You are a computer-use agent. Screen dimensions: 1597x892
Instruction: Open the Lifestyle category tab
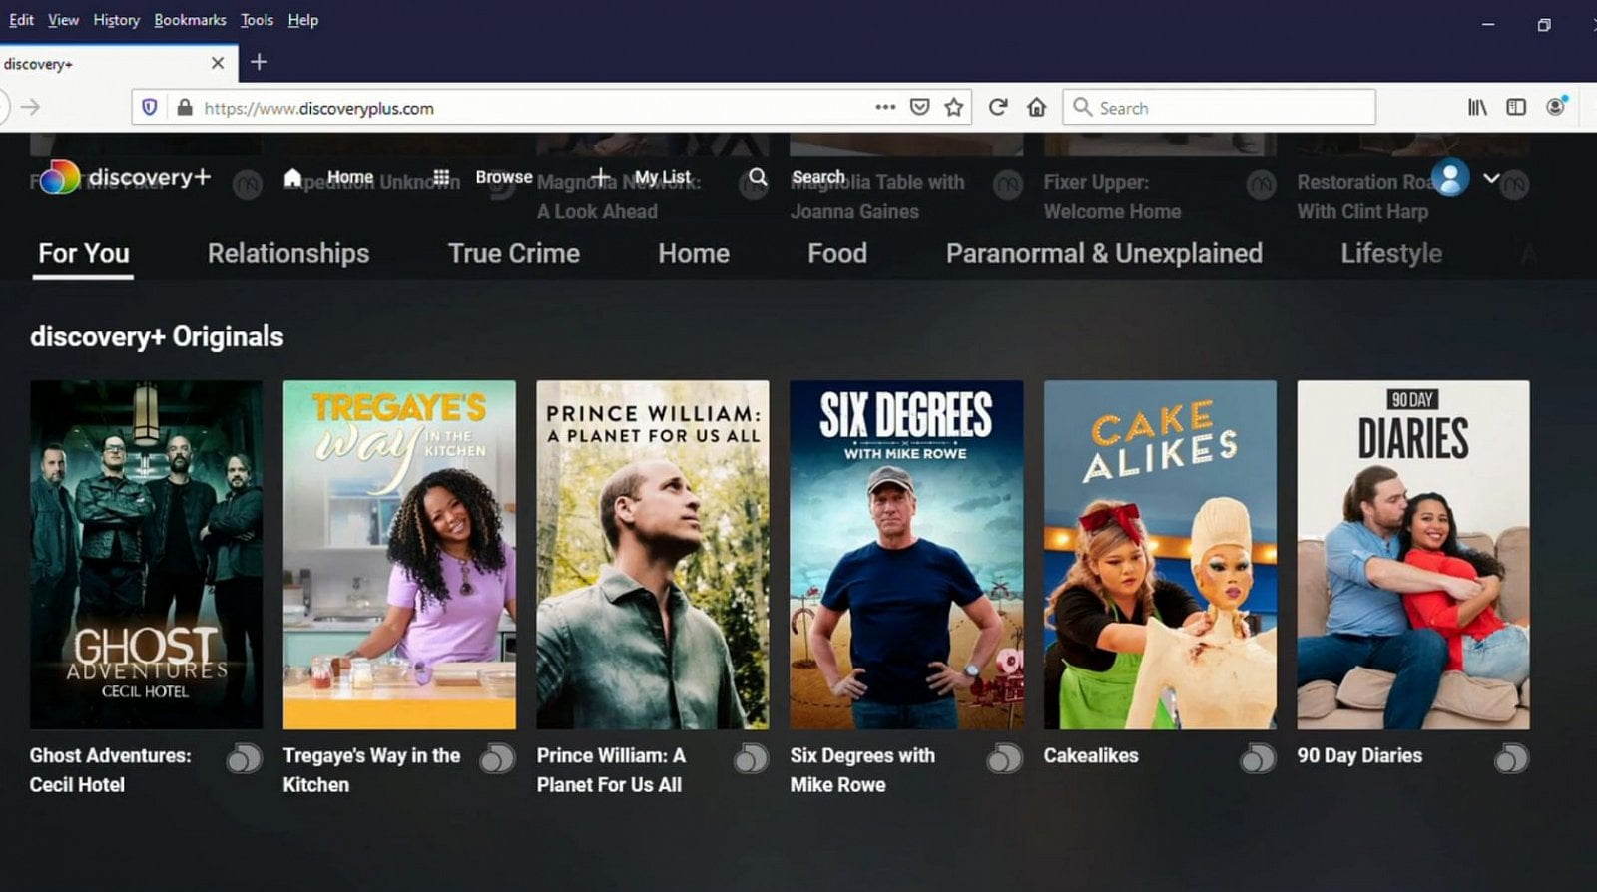(x=1391, y=253)
